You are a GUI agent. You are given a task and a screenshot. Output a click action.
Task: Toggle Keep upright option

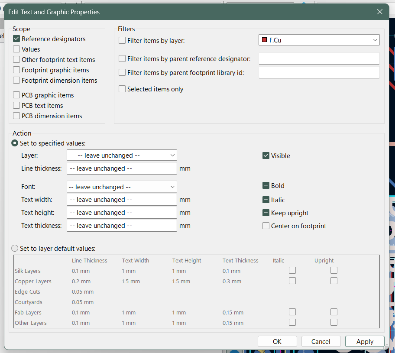(266, 213)
